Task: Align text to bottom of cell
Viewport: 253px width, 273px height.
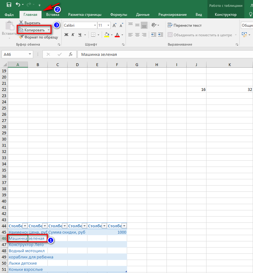Action: [x=144, y=25]
